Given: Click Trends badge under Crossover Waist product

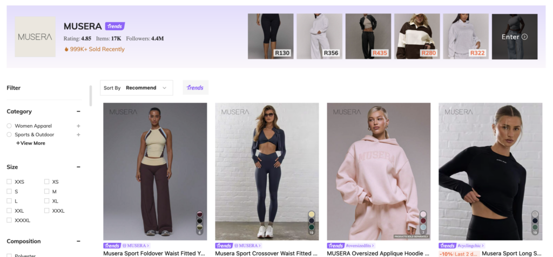Looking at the screenshot, I should 224,246.
